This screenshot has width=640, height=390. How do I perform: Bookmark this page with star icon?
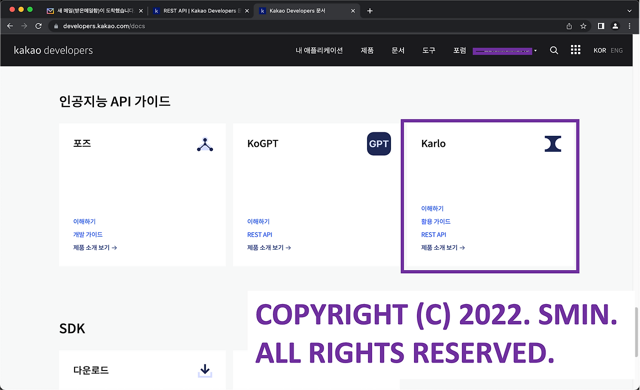tap(583, 26)
